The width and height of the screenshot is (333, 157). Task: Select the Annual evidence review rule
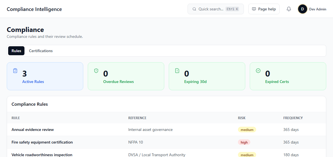33,130
